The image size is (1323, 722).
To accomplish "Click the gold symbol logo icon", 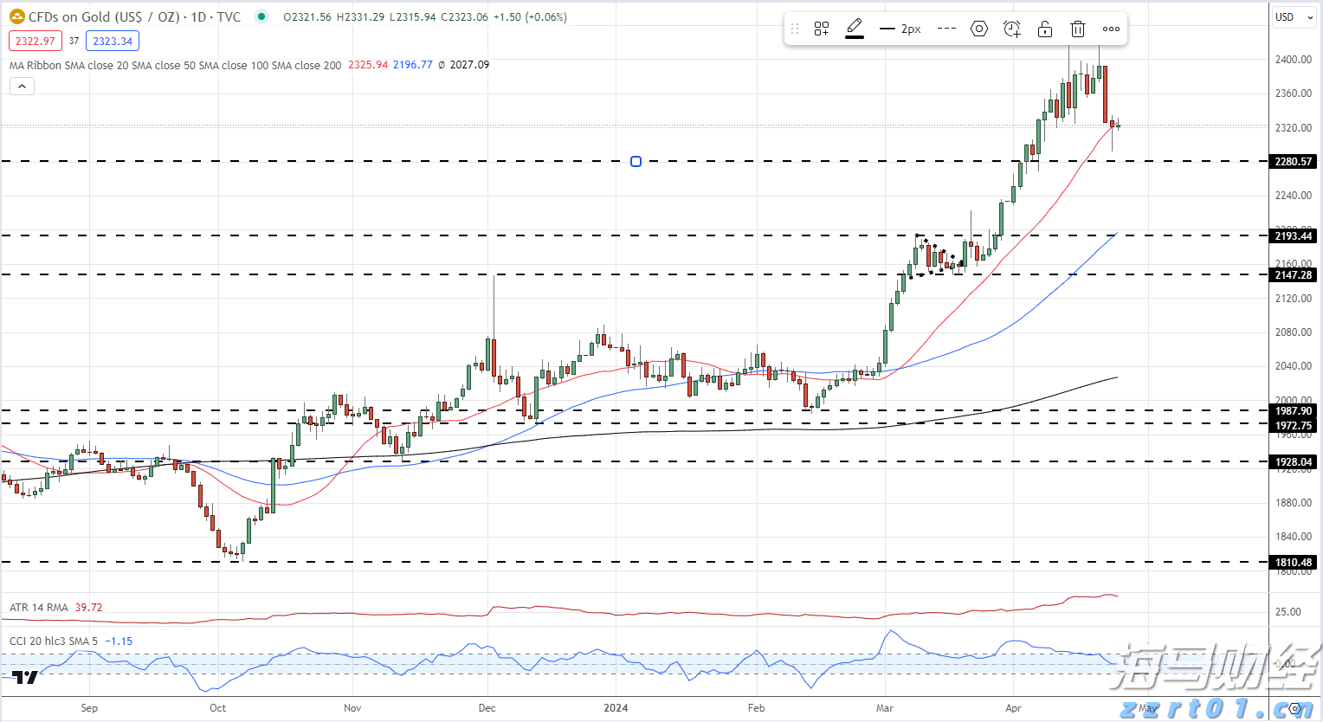I will (x=16, y=16).
